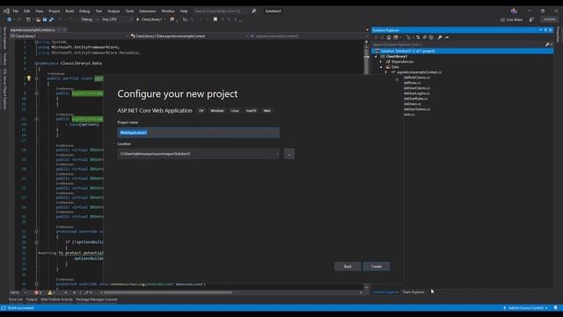The image size is (563, 317).
Task: Click the Create button
Action: pos(377,267)
